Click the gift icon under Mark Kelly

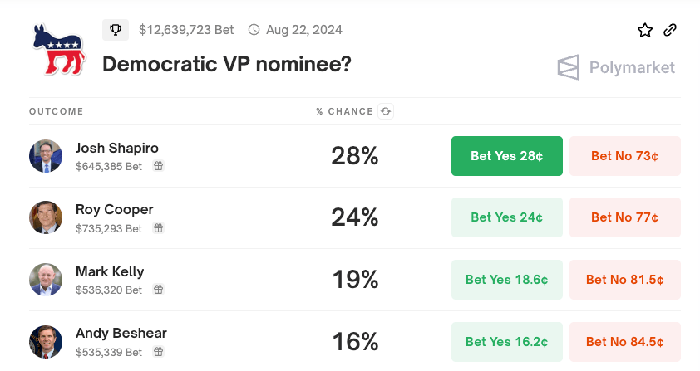(x=158, y=290)
